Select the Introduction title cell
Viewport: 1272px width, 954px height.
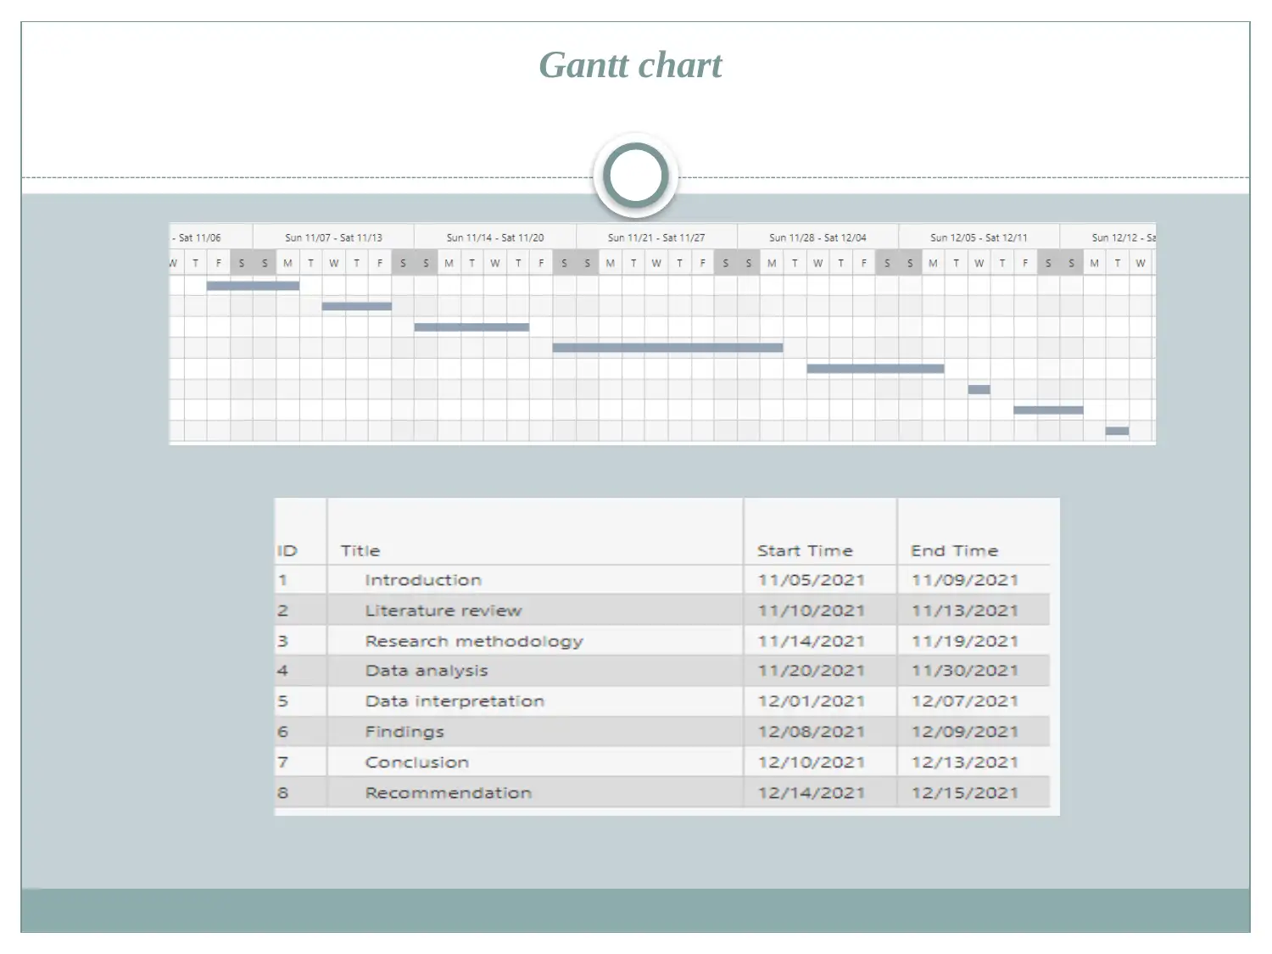[535, 580]
